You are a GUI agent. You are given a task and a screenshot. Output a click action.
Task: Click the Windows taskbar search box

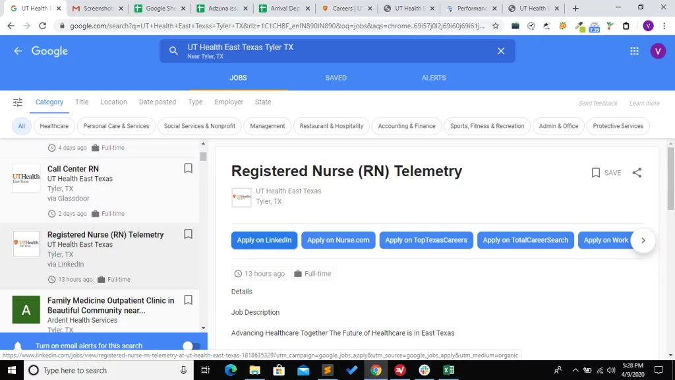coord(107,370)
